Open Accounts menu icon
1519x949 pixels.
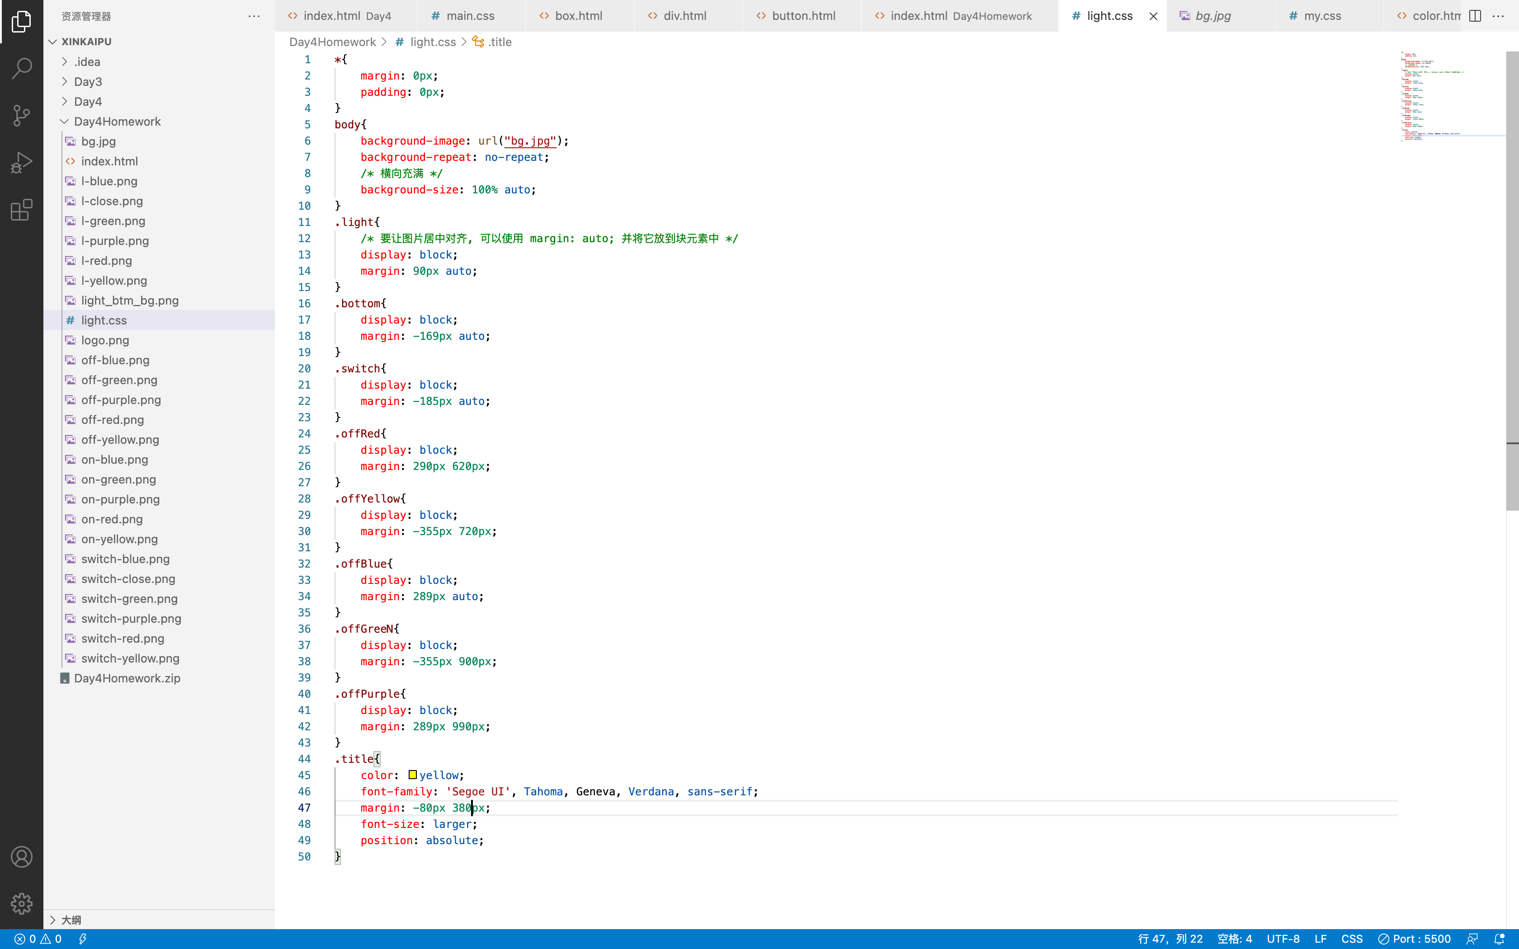(x=21, y=857)
